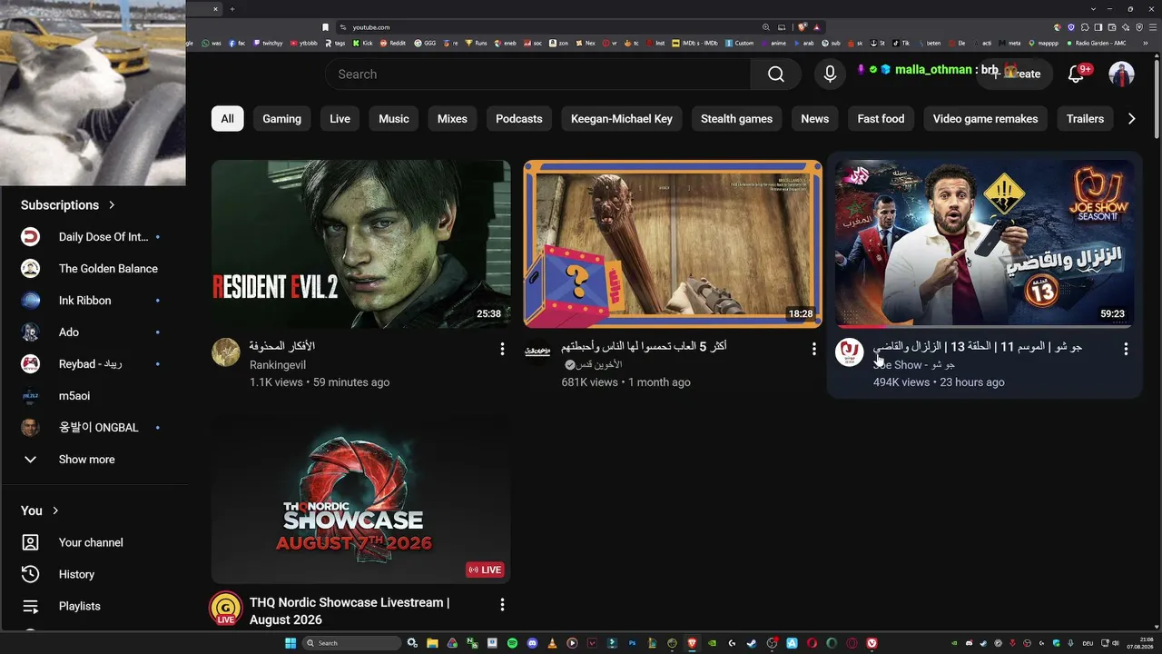Viewport: 1162px width, 654px height.
Task: Click the Rankingevil channel name
Action: click(278, 365)
